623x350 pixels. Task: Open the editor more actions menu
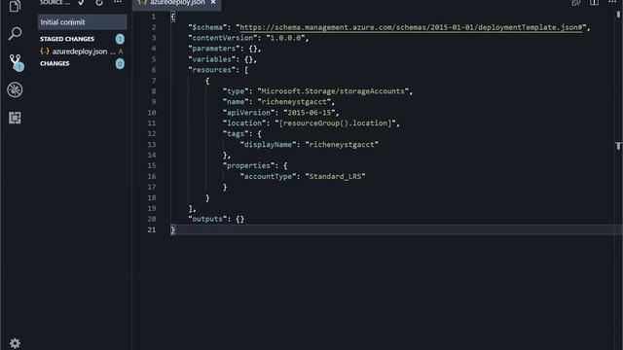click(x=612, y=2)
